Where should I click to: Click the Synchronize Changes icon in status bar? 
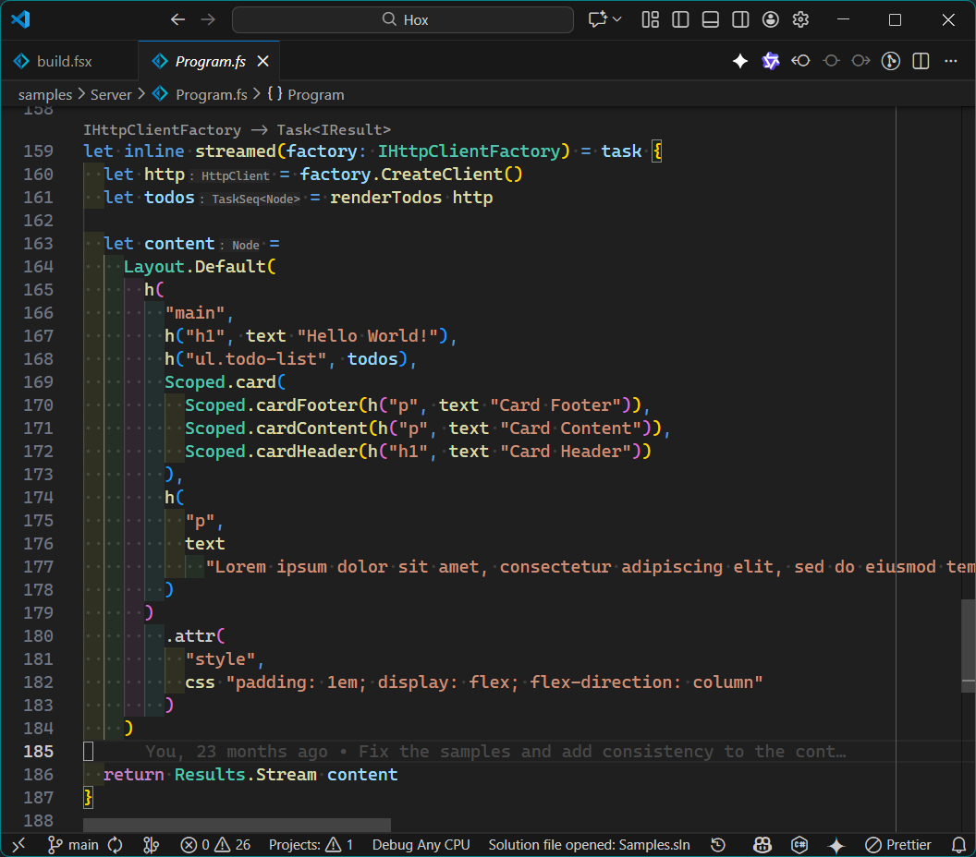[116, 845]
